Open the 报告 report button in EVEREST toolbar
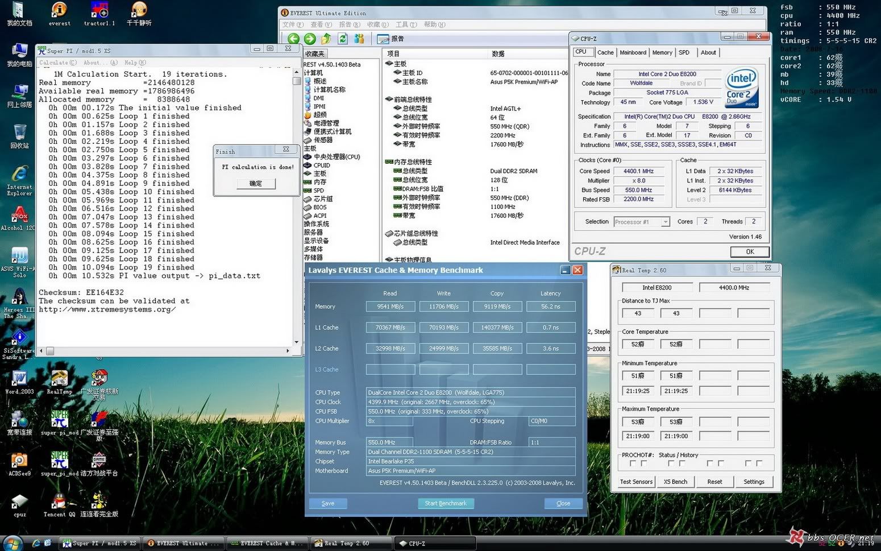 pyautogui.click(x=391, y=39)
